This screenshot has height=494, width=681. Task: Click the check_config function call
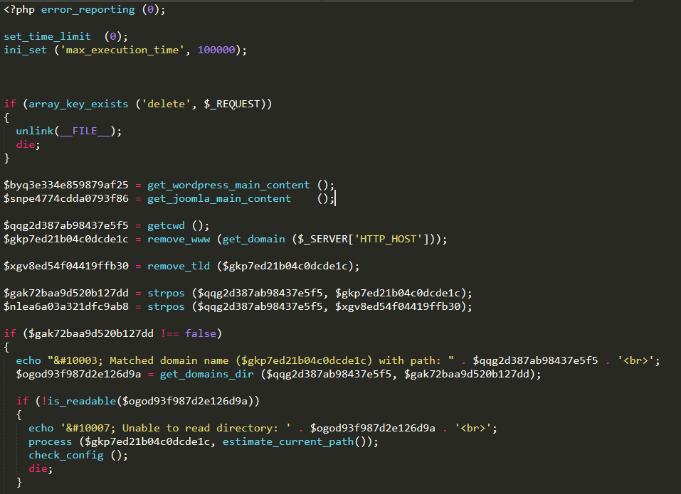point(66,455)
